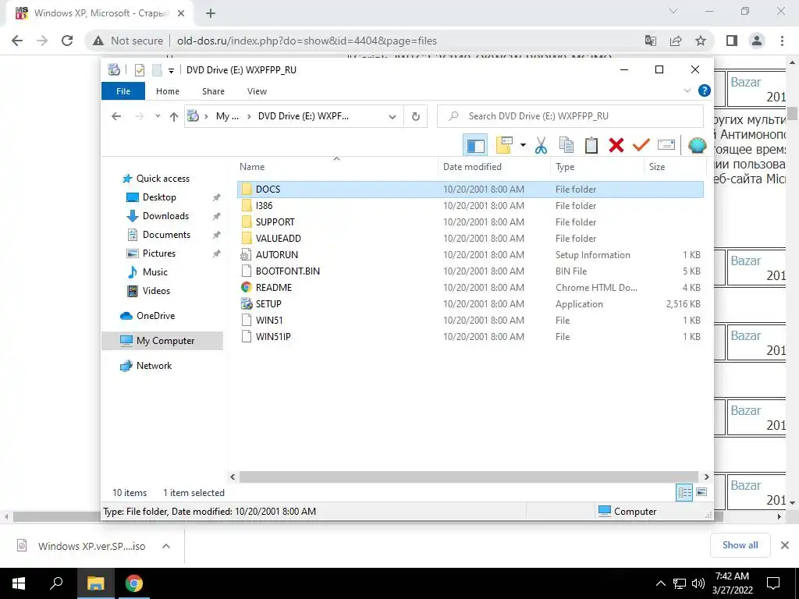Expand the ribbon with the chevron
Viewport: 799px width, 599px height.
[687, 90]
